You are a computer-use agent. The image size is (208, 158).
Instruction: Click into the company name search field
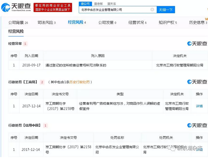[x=114, y=10]
